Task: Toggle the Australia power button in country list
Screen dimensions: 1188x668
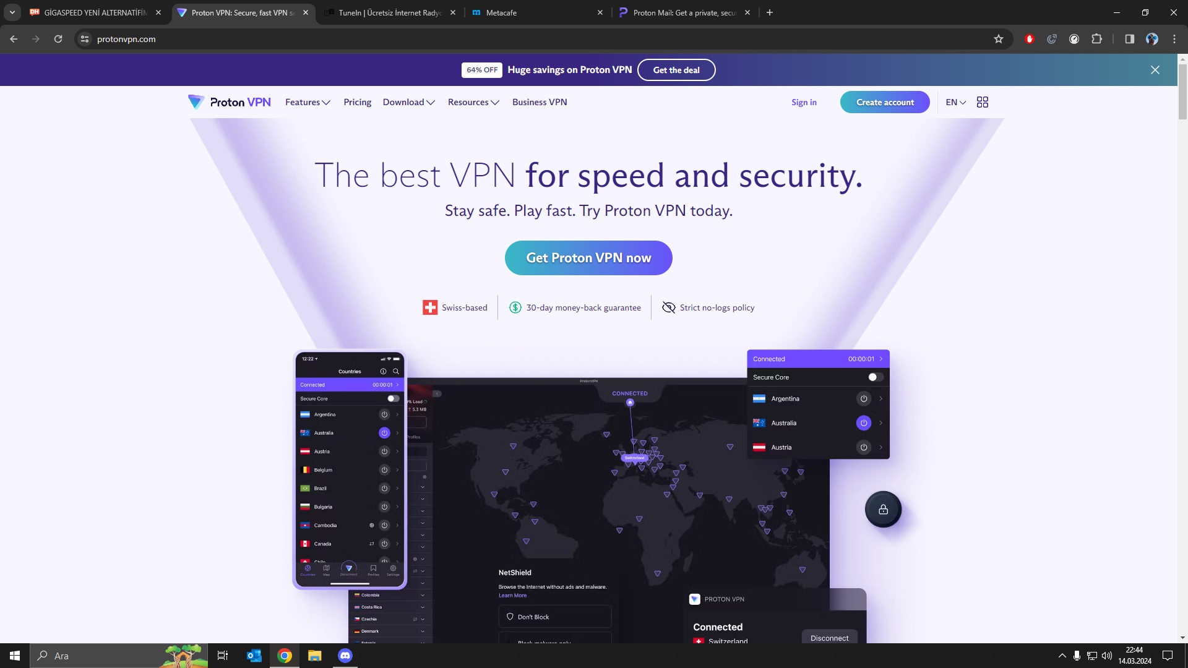Action: click(864, 423)
